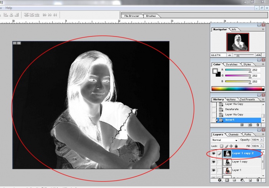Create a new layer from Layers panel
Image resolution: width=269 pixels, height=188 pixels.
coord(250,180)
